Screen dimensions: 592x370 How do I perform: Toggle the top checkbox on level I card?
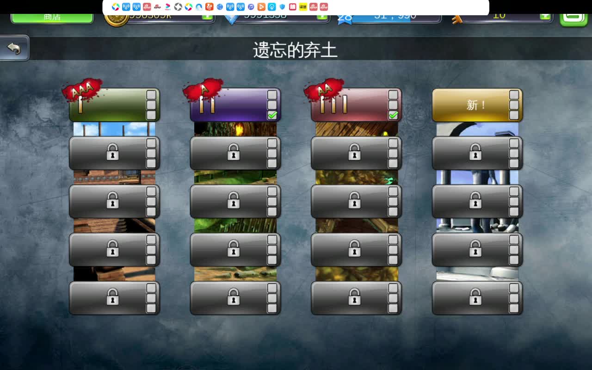click(x=151, y=95)
